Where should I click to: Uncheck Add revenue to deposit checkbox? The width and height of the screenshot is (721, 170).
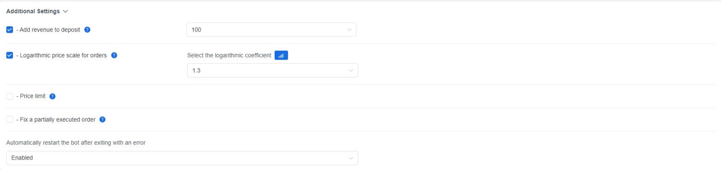(x=10, y=30)
